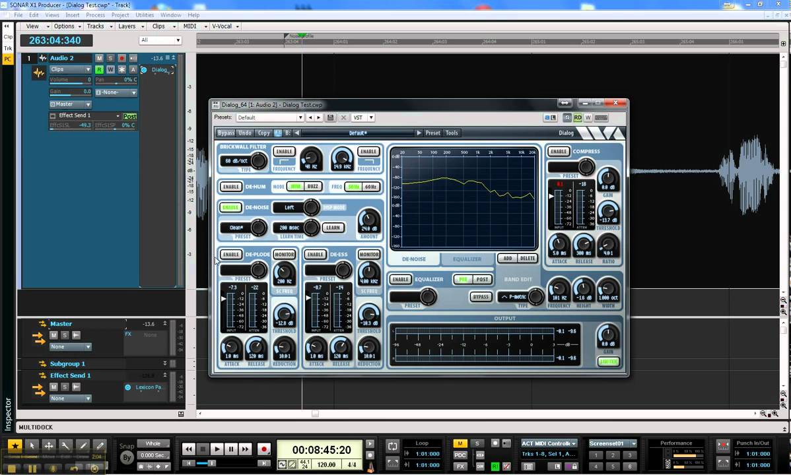Select the Draw pencil tool
The image size is (791, 475).
point(83,446)
